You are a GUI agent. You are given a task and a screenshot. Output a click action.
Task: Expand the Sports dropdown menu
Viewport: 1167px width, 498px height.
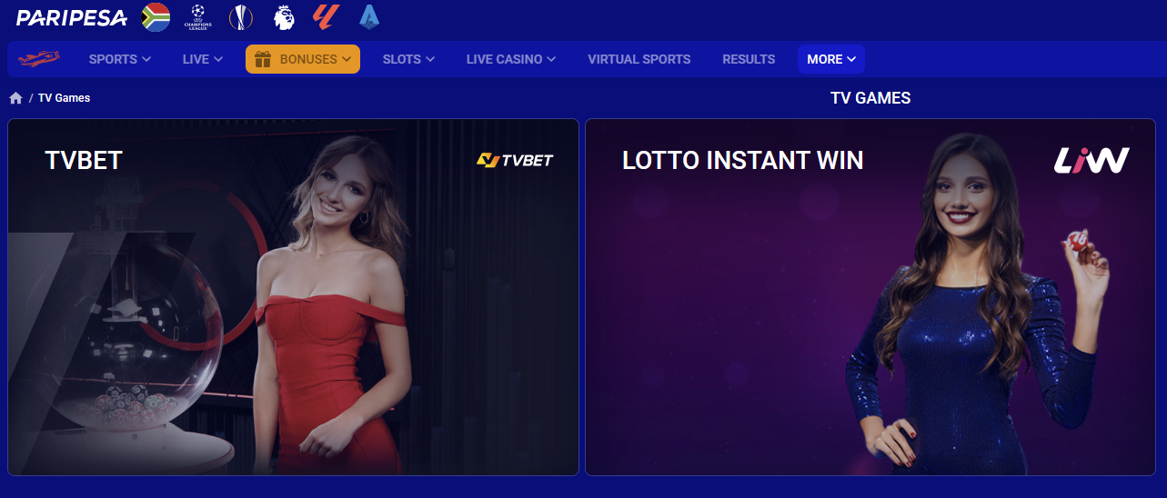(x=120, y=59)
